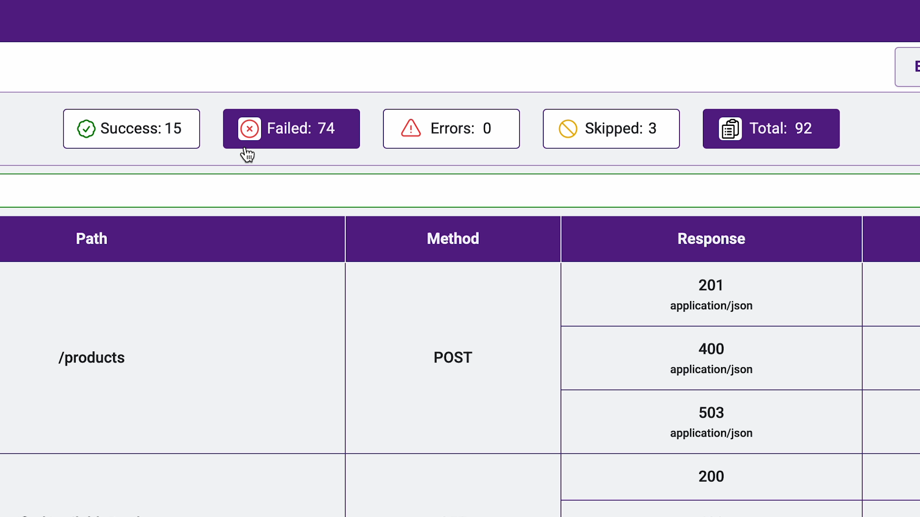Click the Response column header

(711, 239)
